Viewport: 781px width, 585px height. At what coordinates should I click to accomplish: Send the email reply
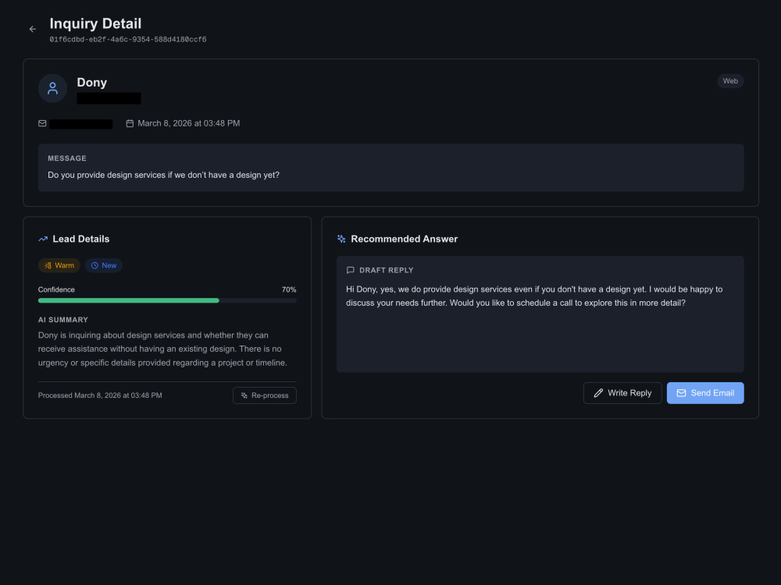tap(704, 393)
